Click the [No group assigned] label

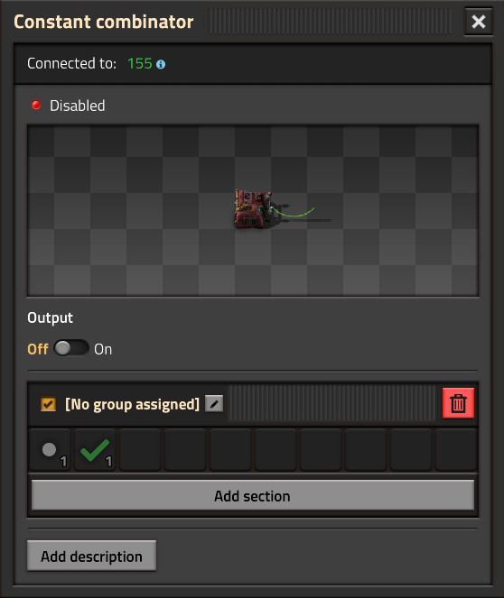click(132, 404)
